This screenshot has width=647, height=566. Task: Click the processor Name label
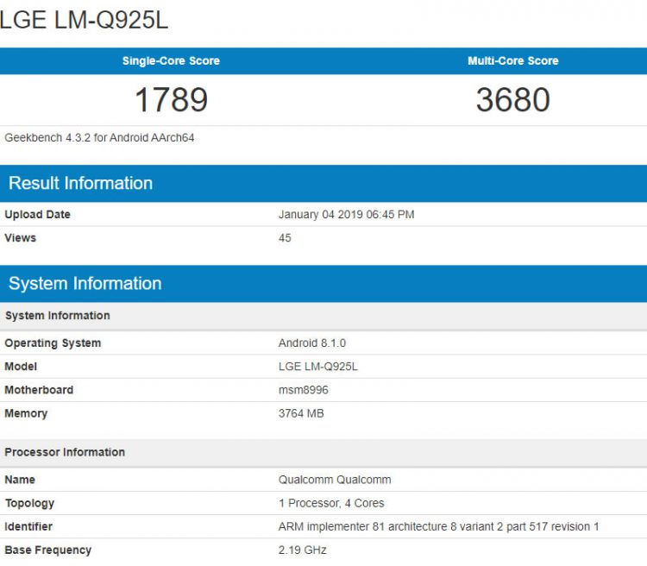click(x=20, y=480)
